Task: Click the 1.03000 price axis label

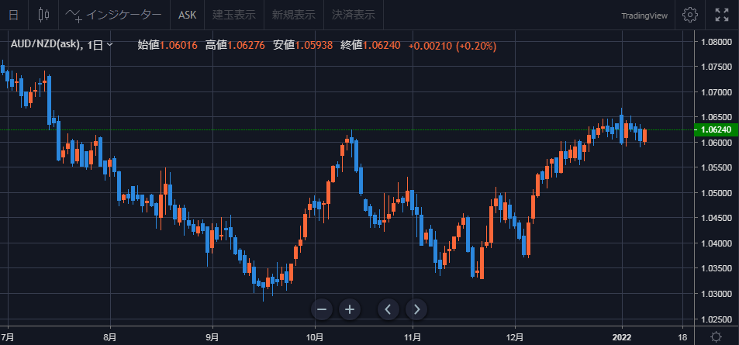Action: pyautogui.click(x=716, y=294)
